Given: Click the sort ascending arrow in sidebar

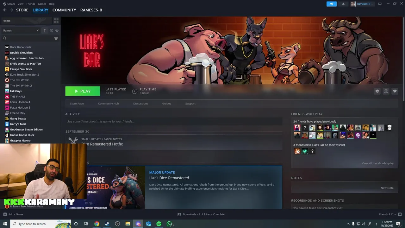Looking at the screenshot, I should (45, 30).
